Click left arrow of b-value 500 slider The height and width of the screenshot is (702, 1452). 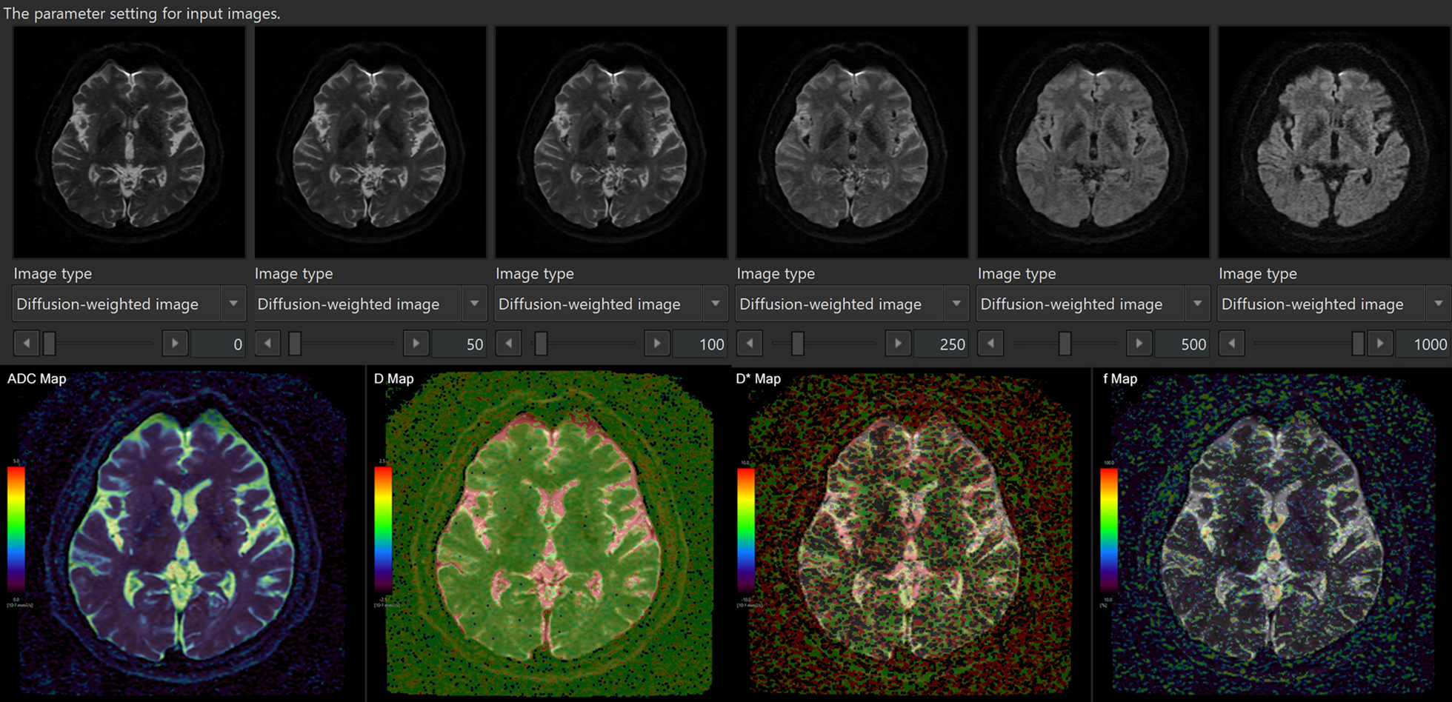pyautogui.click(x=990, y=344)
